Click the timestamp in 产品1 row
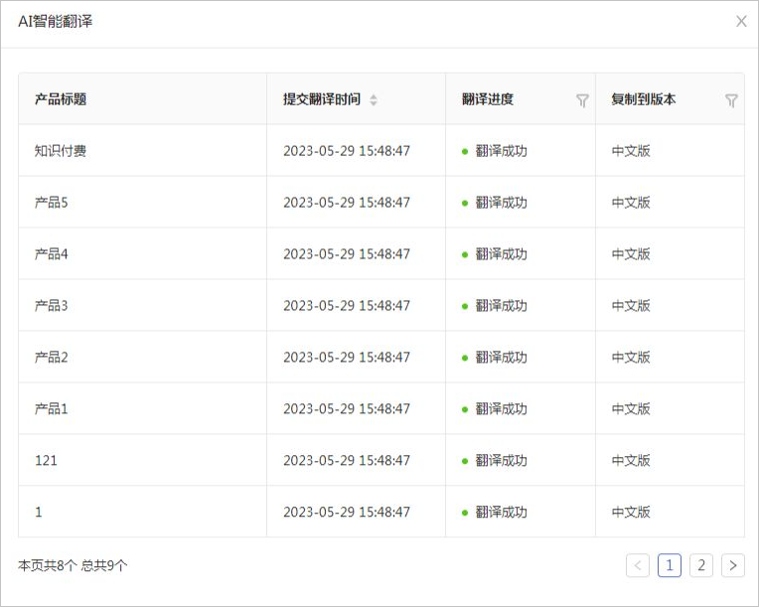759x607 pixels. click(x=347, y=409)
